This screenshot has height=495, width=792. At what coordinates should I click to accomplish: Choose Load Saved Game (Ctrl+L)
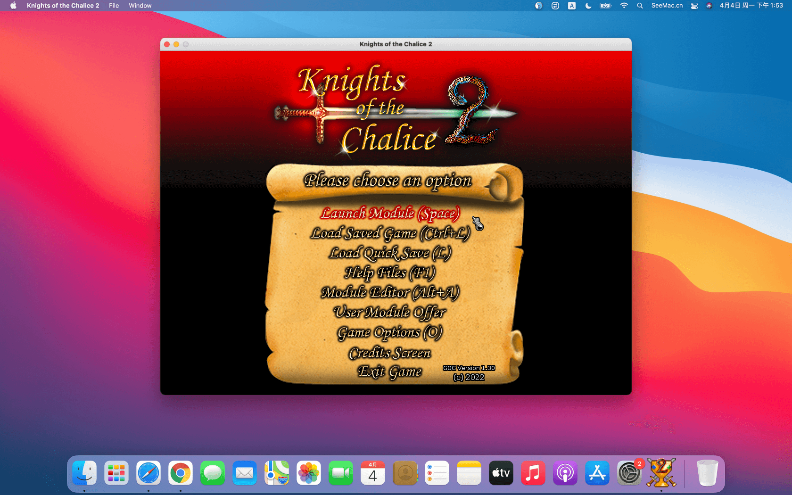coord(390,233)
